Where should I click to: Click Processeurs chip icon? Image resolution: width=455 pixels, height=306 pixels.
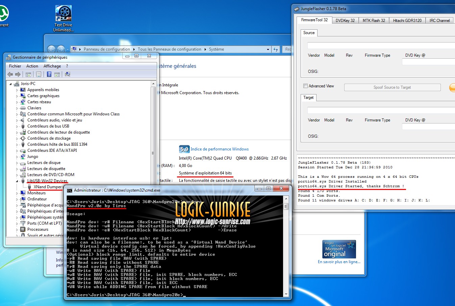[23, 229]
